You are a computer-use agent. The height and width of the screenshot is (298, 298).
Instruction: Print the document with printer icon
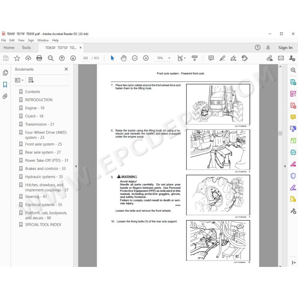[39, 58]
